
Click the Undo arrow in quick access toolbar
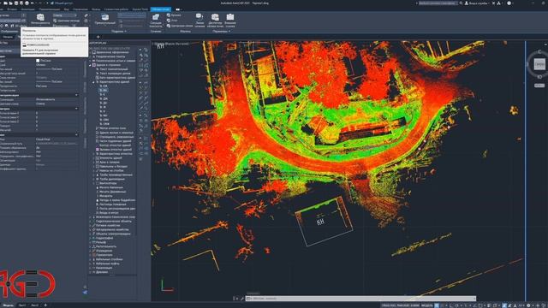click(x=33, y=3)
